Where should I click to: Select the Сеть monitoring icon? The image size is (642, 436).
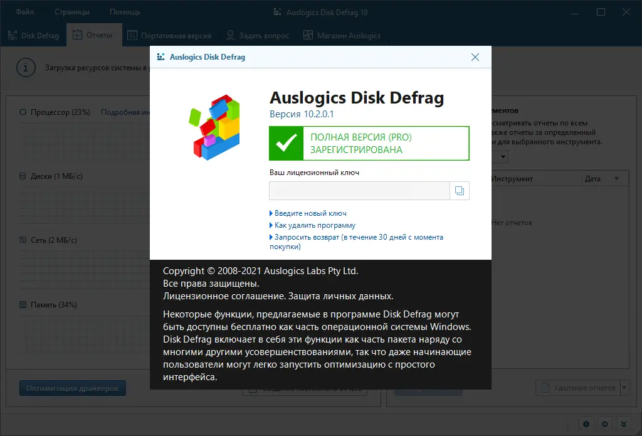(x=23, y=240)
